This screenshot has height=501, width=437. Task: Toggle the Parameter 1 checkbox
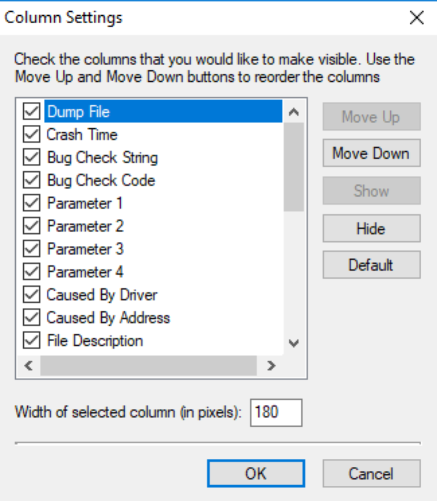click(32, 203)
